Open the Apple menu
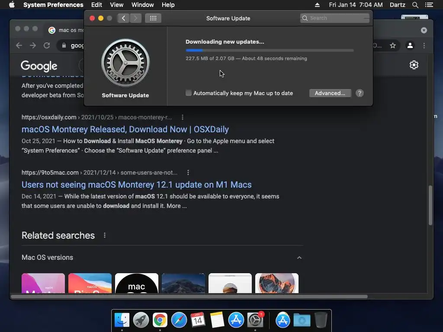Image resolution: width=443 pixels, height=332 pixels. coord(12,5)
